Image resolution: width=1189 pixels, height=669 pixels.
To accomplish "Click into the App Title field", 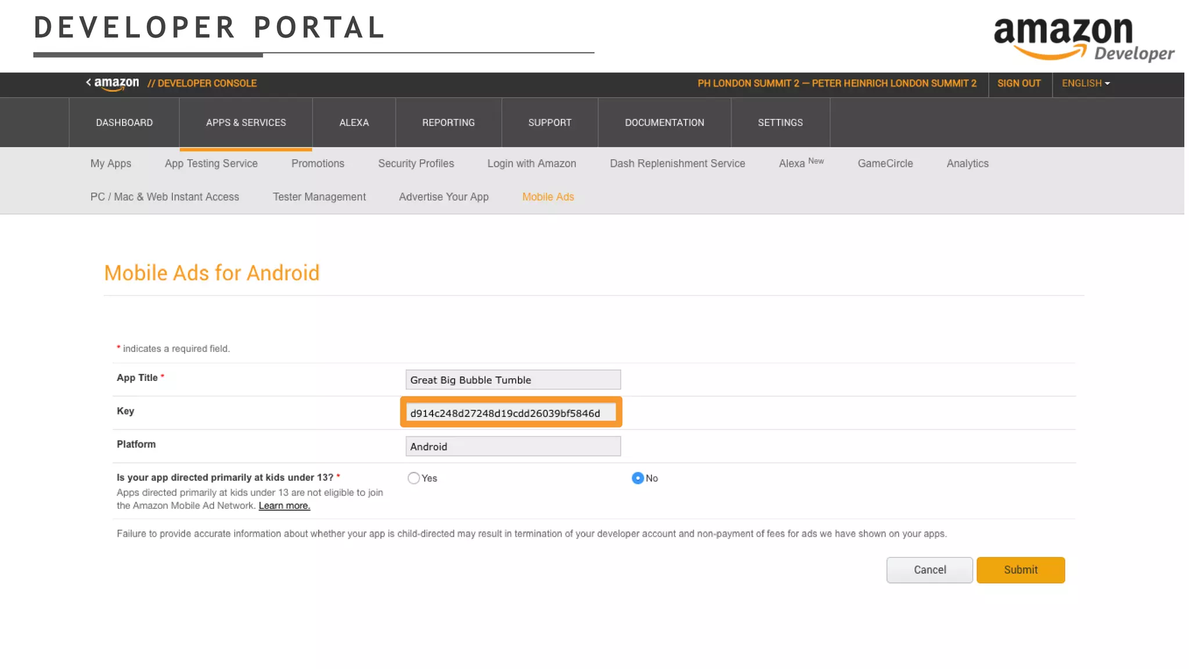I will 513,380.
